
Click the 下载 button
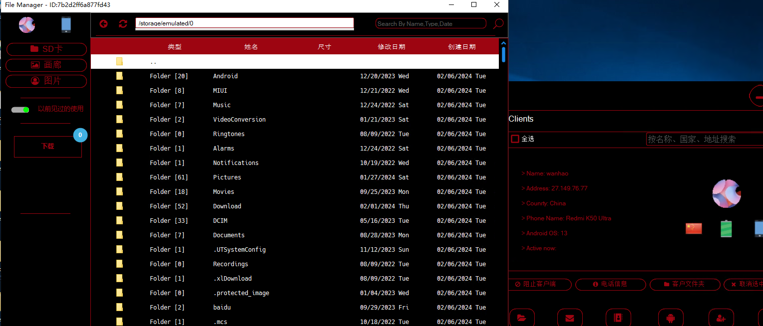(x=47, y=147)
